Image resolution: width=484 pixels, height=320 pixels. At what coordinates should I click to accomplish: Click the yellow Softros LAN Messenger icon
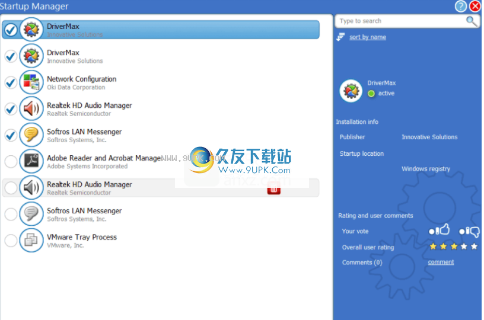pos(31,135)
